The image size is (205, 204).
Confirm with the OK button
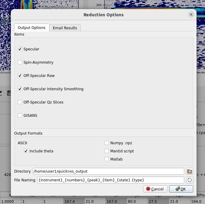tap(181, 189)
